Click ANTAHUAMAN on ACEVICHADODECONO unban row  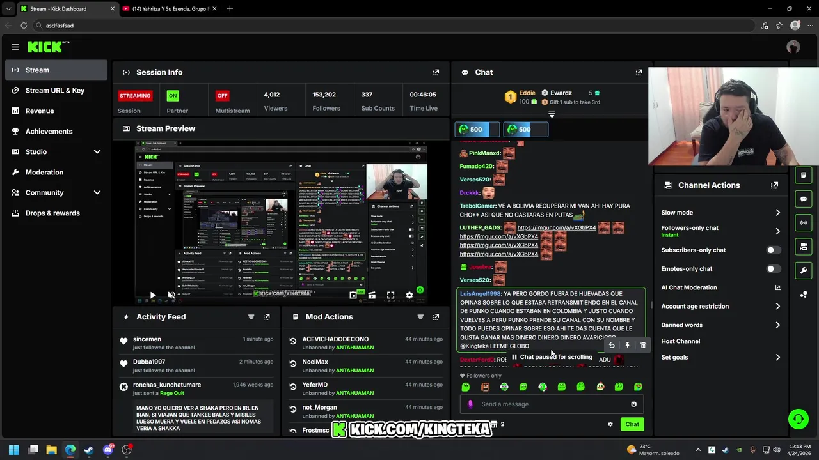tap(355, 348)
